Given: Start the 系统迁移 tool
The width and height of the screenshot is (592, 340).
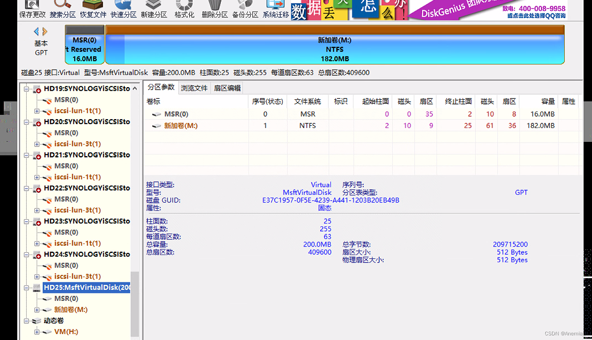Looking at the screenshot, I should pos(276,9).
